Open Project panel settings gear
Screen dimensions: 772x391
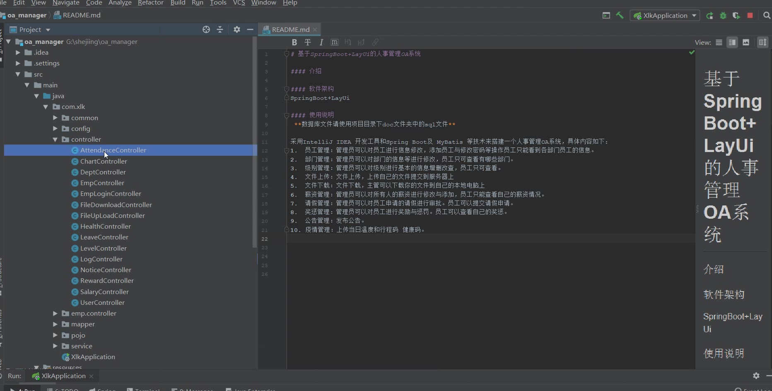point(236,29)
